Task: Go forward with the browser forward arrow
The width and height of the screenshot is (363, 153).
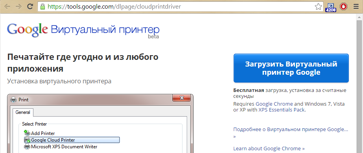Action: (18, 6)
